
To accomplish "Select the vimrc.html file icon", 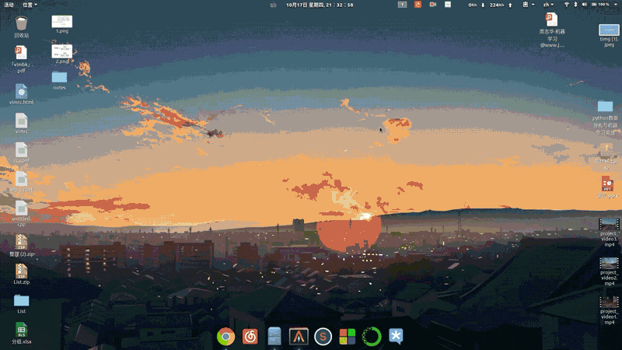I will [x=22, y=91].
